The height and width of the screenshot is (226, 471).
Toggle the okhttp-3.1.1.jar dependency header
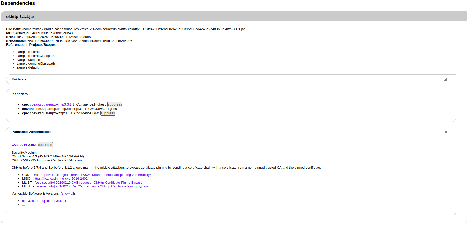[20, 17]
